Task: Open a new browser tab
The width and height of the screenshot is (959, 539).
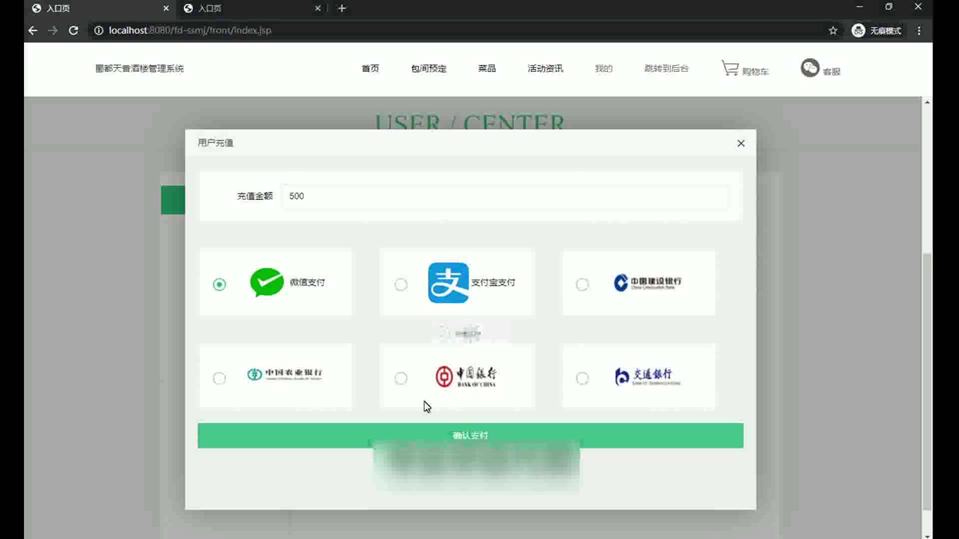Action: tap(342, 8)
